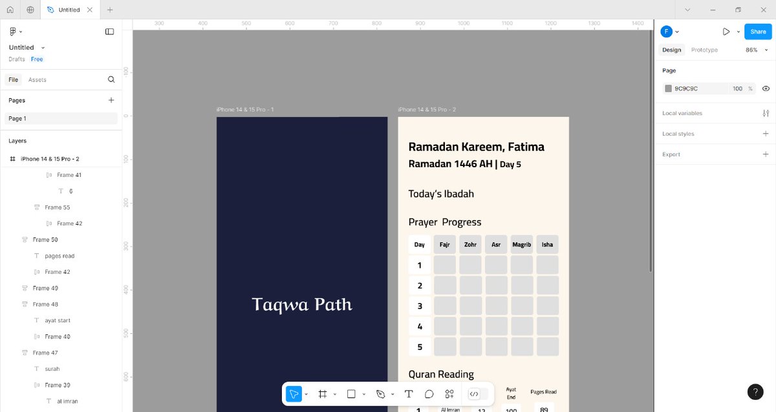Open Frame tool options dropdown arrow
The image size is (776, 412).
(335, 394)
